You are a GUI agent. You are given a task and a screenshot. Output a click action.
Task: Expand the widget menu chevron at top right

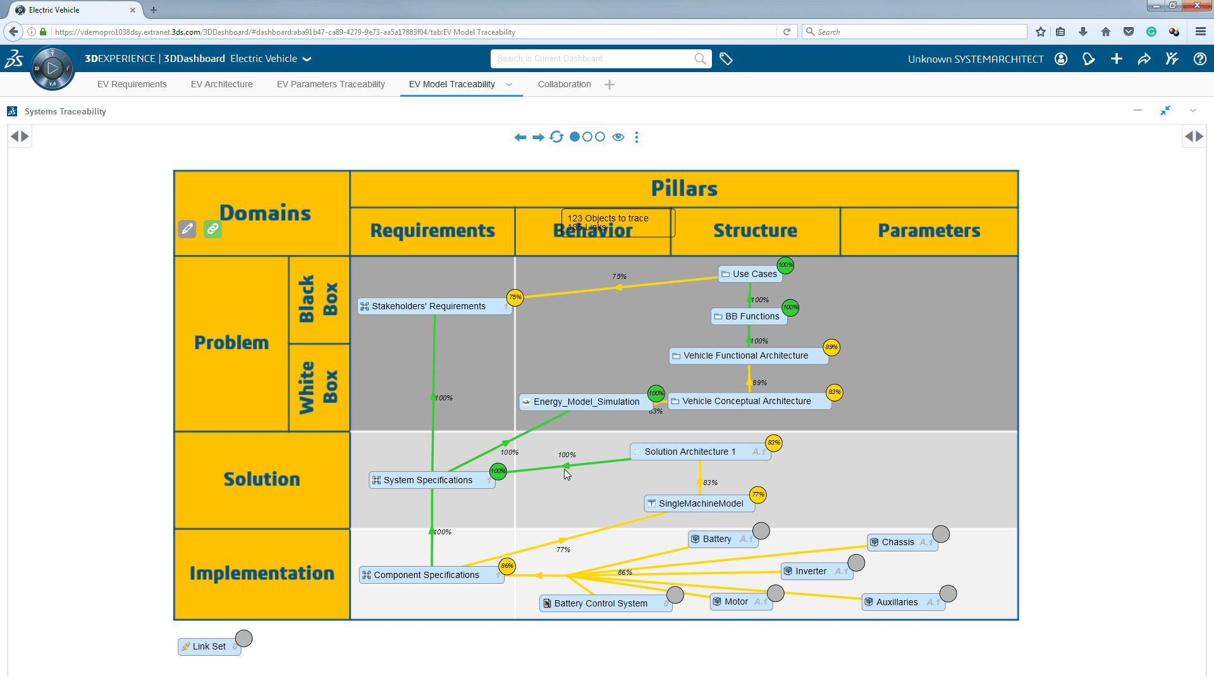[x=1193, y=111]
